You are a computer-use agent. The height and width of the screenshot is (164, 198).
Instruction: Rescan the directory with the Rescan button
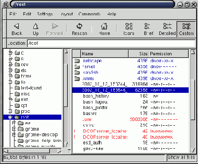[79, 29]
